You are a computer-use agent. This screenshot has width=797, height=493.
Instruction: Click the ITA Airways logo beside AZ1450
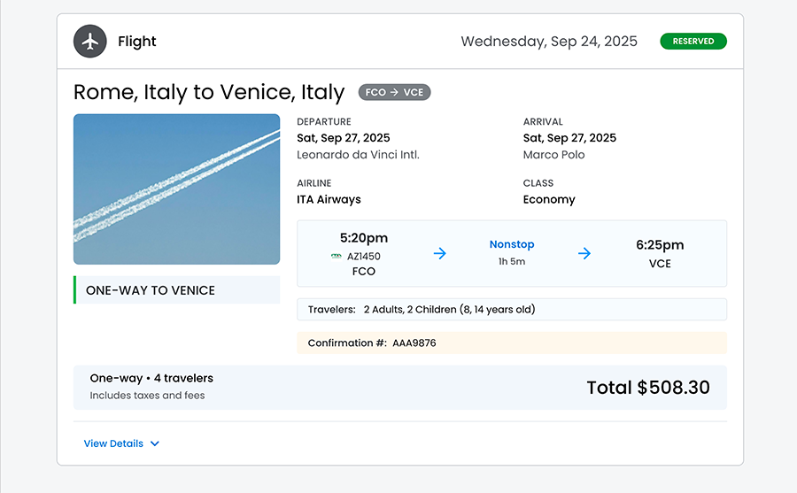337,257
